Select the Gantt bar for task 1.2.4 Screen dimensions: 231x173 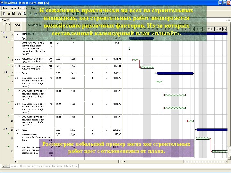pyautogui.click(x=191, y=121)
